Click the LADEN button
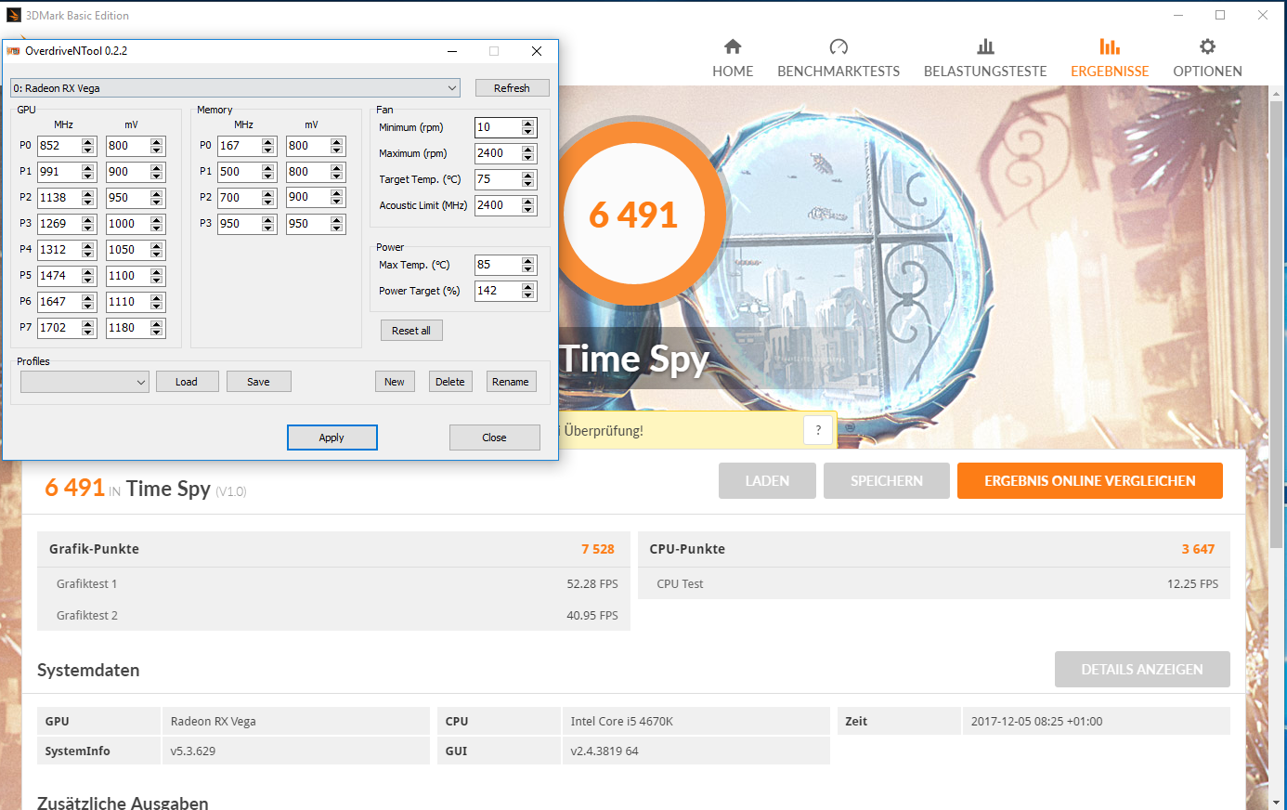1287x810 pixels. point(767,481)
